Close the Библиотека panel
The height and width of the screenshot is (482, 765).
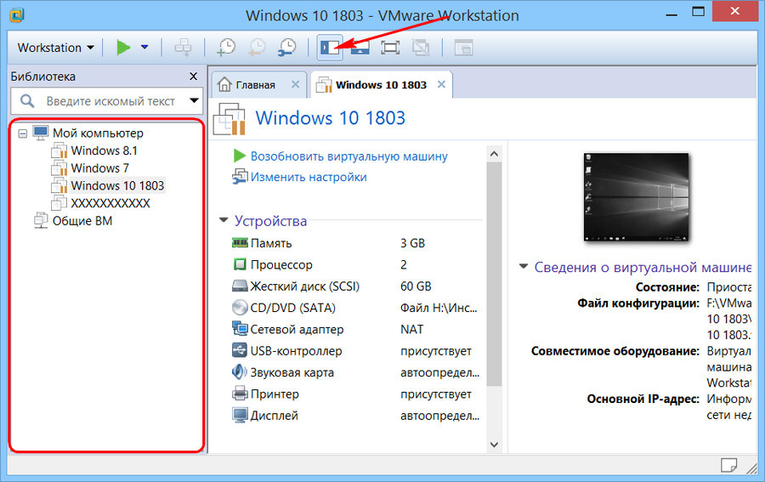click(x=193, y=77)
